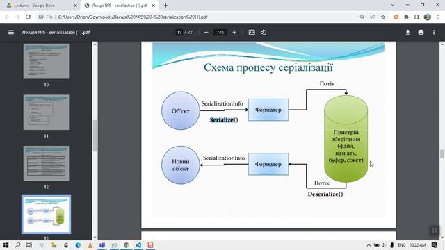This screenshot has height=250, width=445.
Task: Click the Deserialize() label
Action: pyautogui.click(x=325, y=194)
